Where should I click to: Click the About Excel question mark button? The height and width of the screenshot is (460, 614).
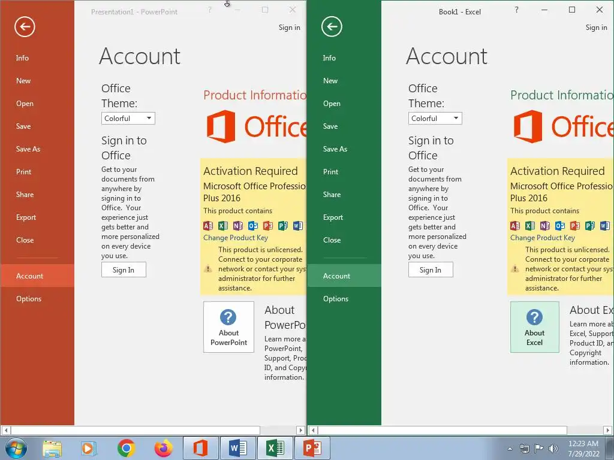point(534,327)
